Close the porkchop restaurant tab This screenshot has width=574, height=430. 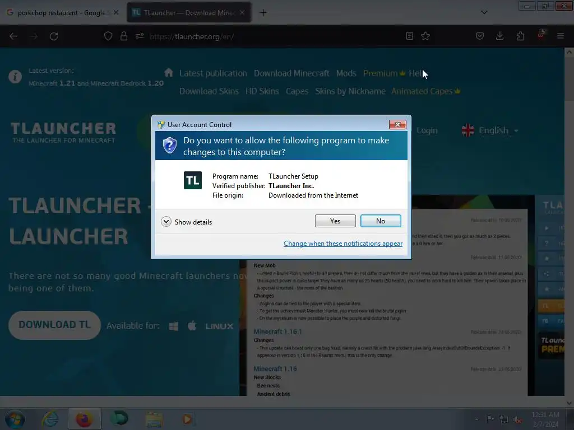[116, 12]
